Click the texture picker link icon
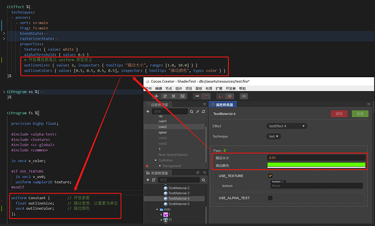 pos(283,182)
